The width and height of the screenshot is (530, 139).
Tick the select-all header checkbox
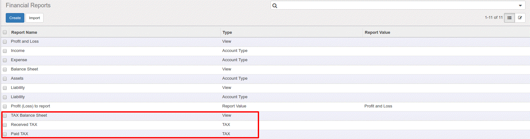point(5,32)
